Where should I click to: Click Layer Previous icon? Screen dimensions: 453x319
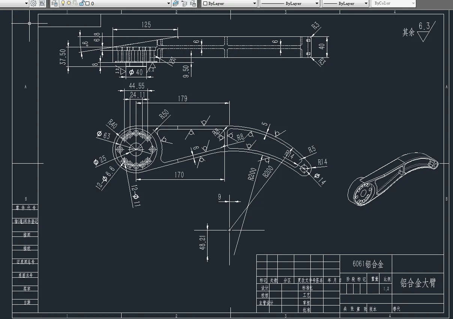pyautogui.click(x=184, y=3)
